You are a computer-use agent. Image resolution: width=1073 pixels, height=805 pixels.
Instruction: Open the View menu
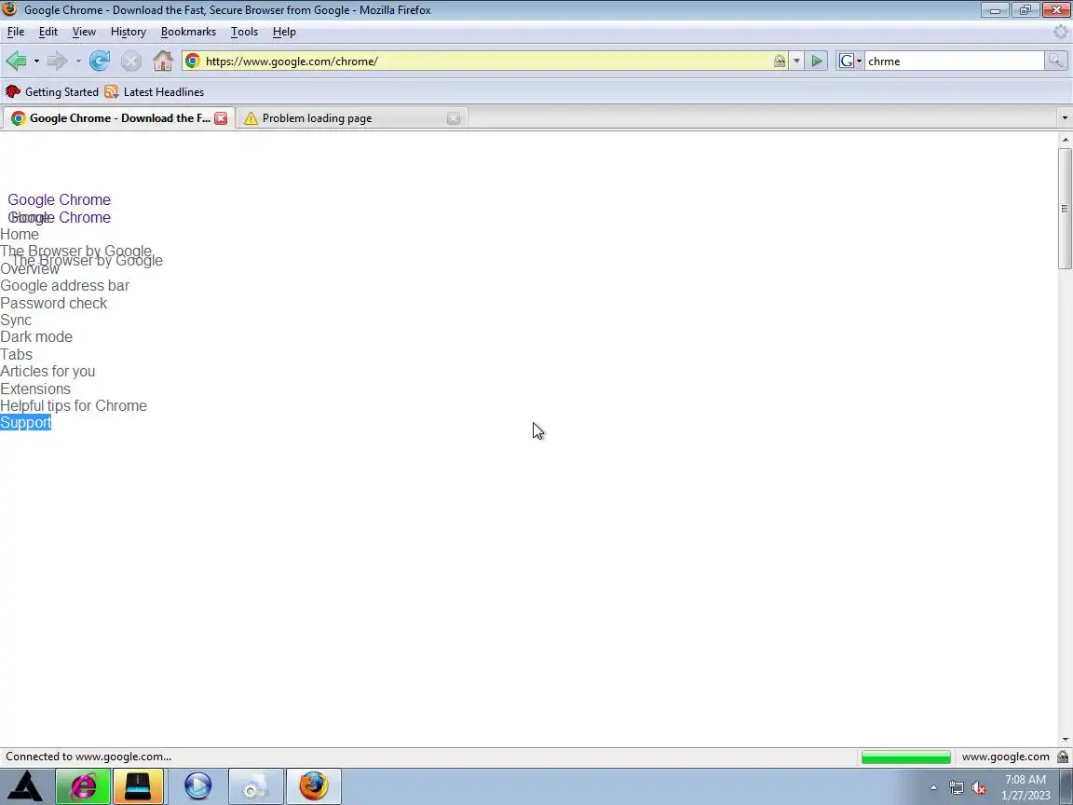(x=84, y=32)
